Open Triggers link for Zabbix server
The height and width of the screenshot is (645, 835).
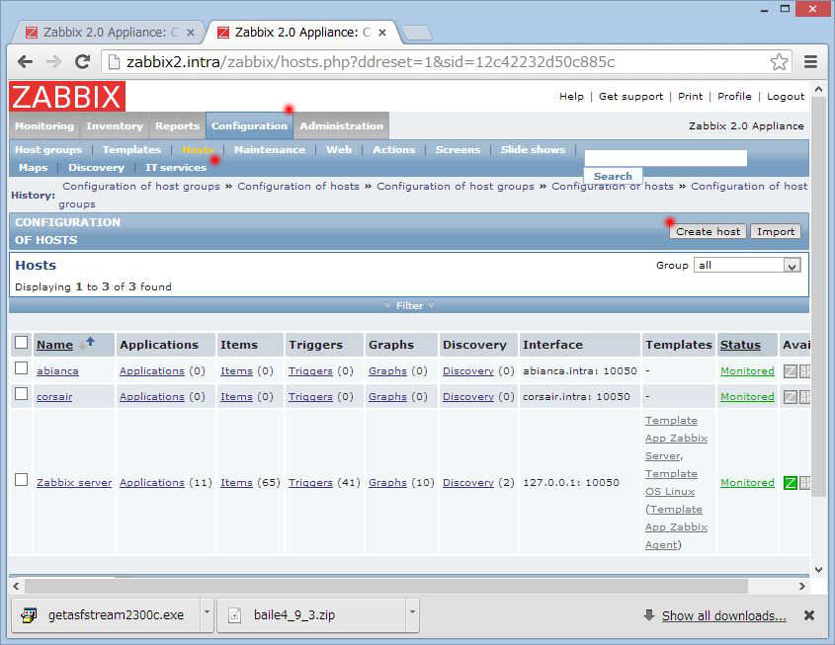[310, 483]
